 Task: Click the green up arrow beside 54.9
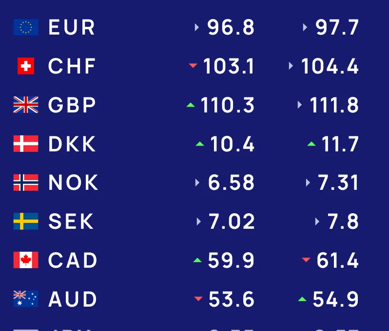[302, 299]
